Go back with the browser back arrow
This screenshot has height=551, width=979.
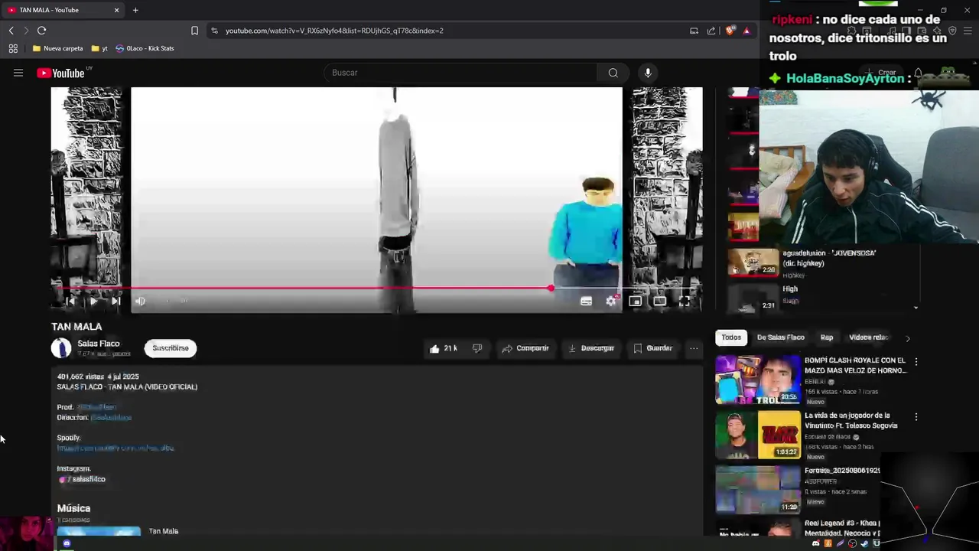11,31
